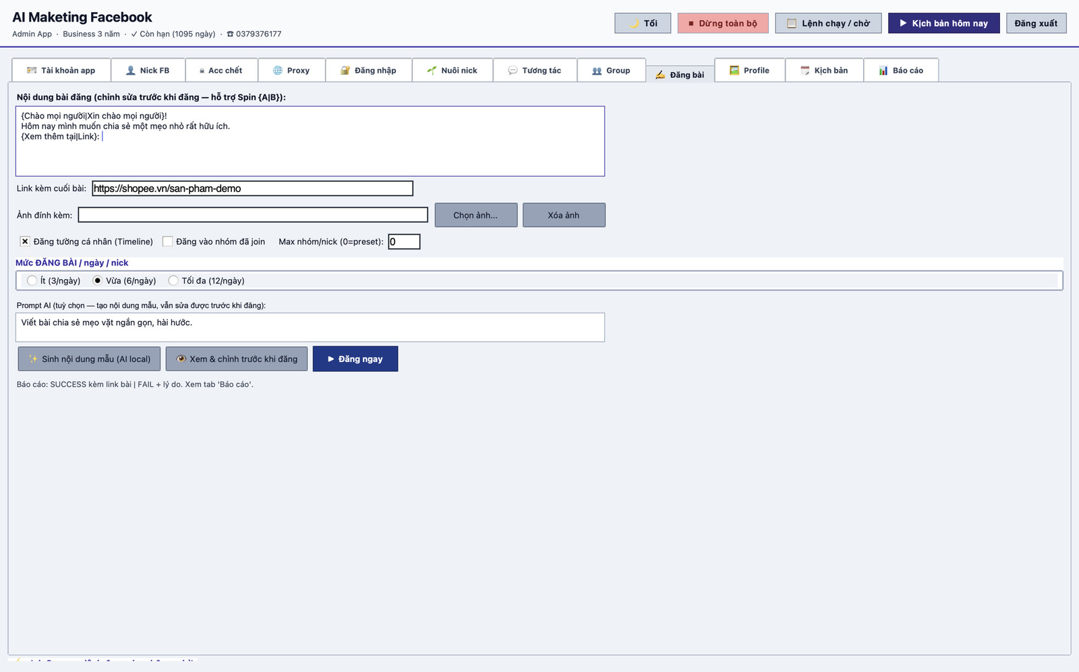Run Kịch bản hôm nay
Image resolution: width=1079 pixels, height=672 pixels.
[943, 23]
